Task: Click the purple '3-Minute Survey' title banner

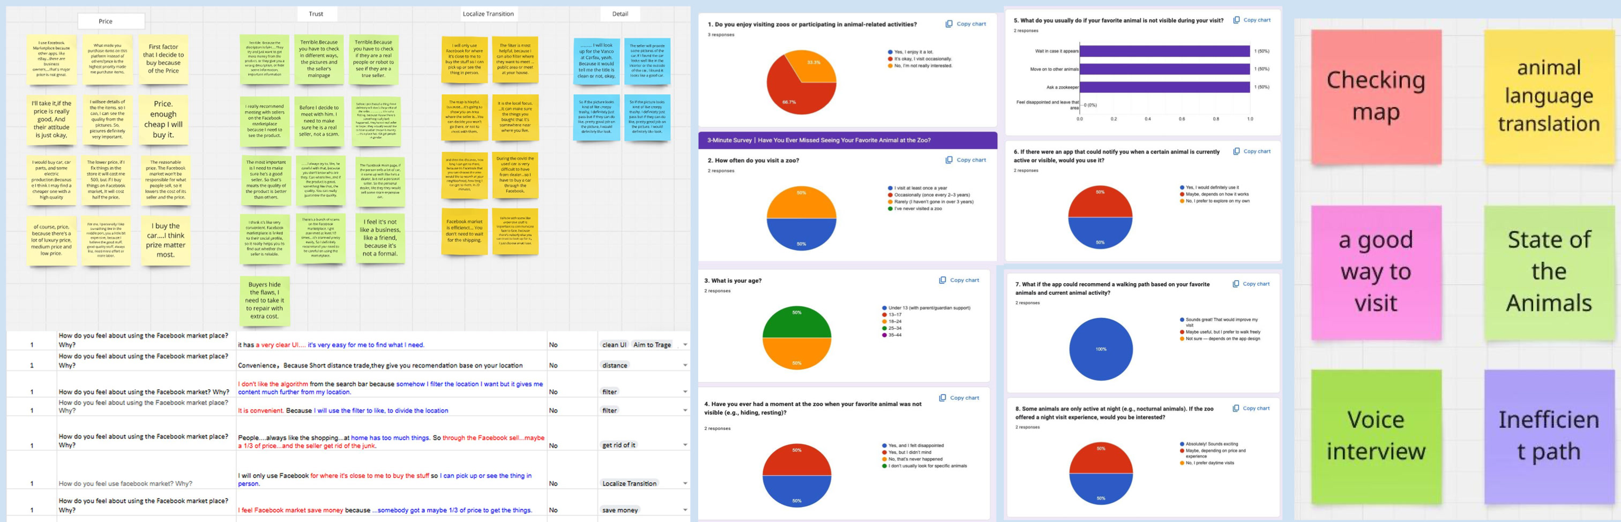Action: pyautogui.click(x=848, y=140)
